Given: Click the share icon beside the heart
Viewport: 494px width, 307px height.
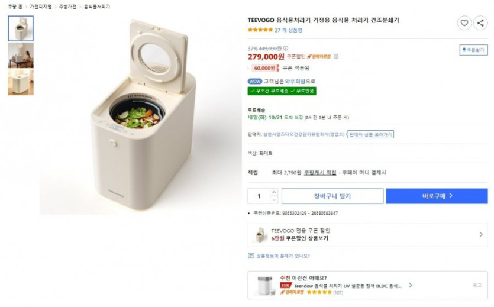Looking at the screenshot, I should coord(480,23).
